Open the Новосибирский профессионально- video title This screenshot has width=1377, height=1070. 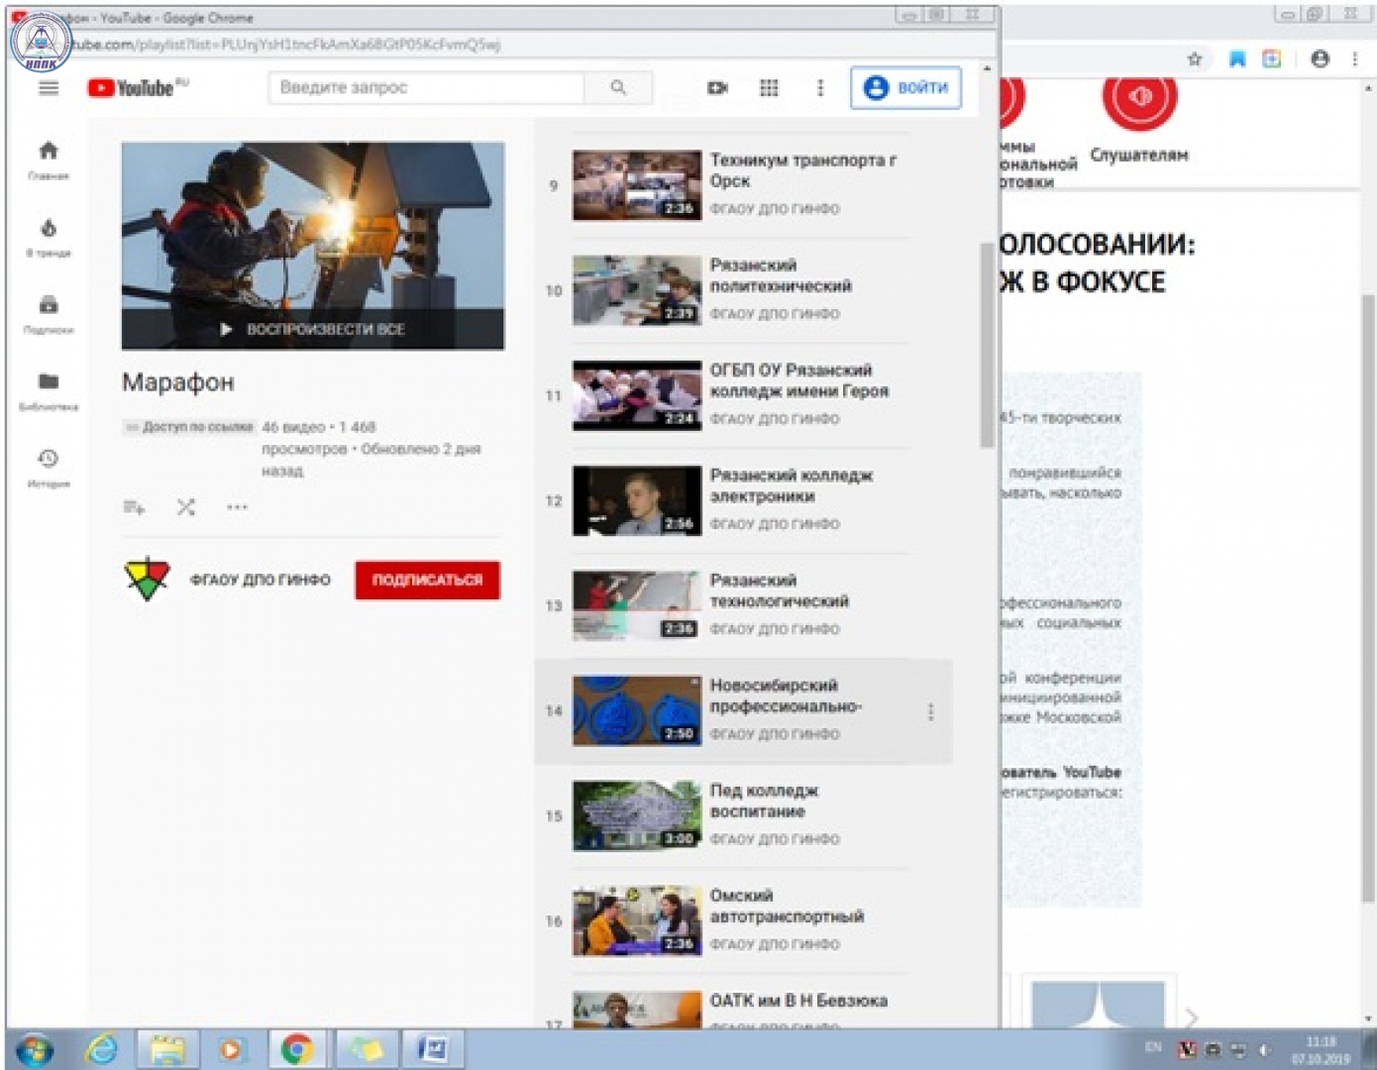click(x=786, y=695)
